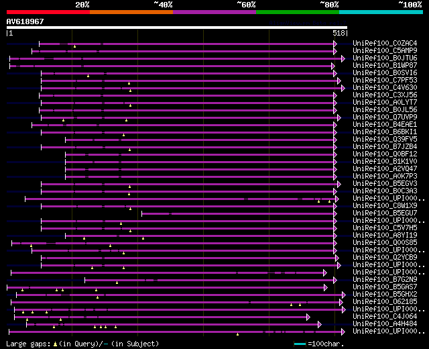Open the UniRef100_B0SVI6 hit label
The image size is (429, 349).
pos(385,73)
